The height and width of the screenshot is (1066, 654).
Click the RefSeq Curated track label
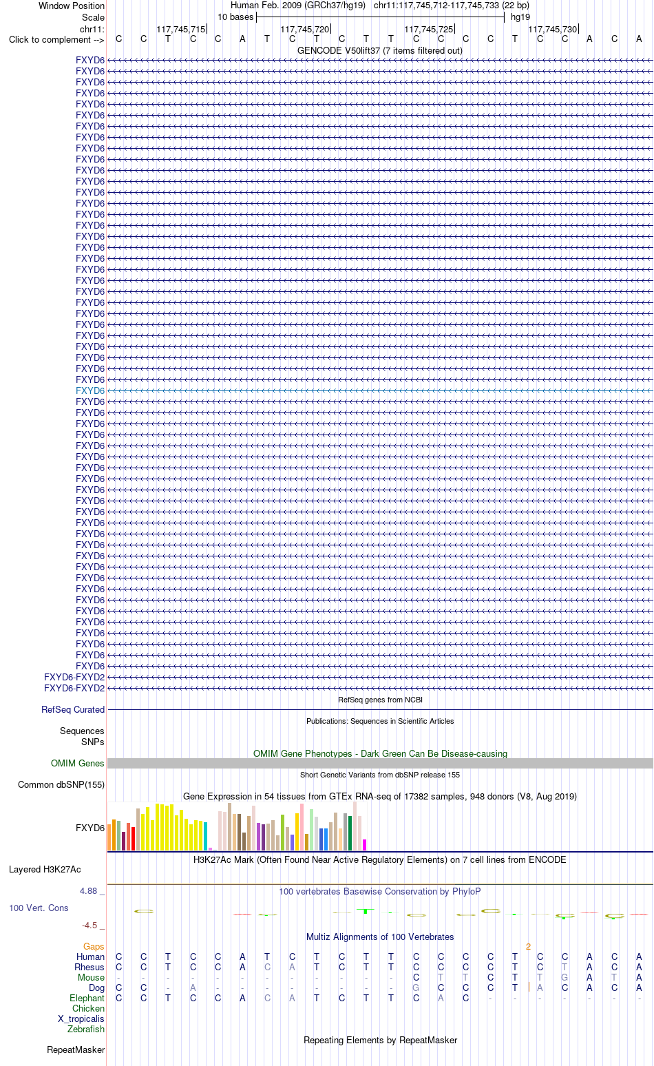[x=73, y=709]
